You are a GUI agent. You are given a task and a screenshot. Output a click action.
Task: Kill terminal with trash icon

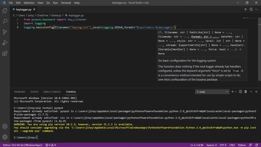pyautogui.click(x=246, y=91)
